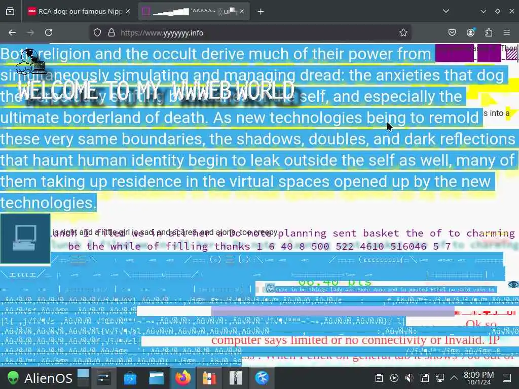Open the Firefox View tab-list icon

[10, 11]
